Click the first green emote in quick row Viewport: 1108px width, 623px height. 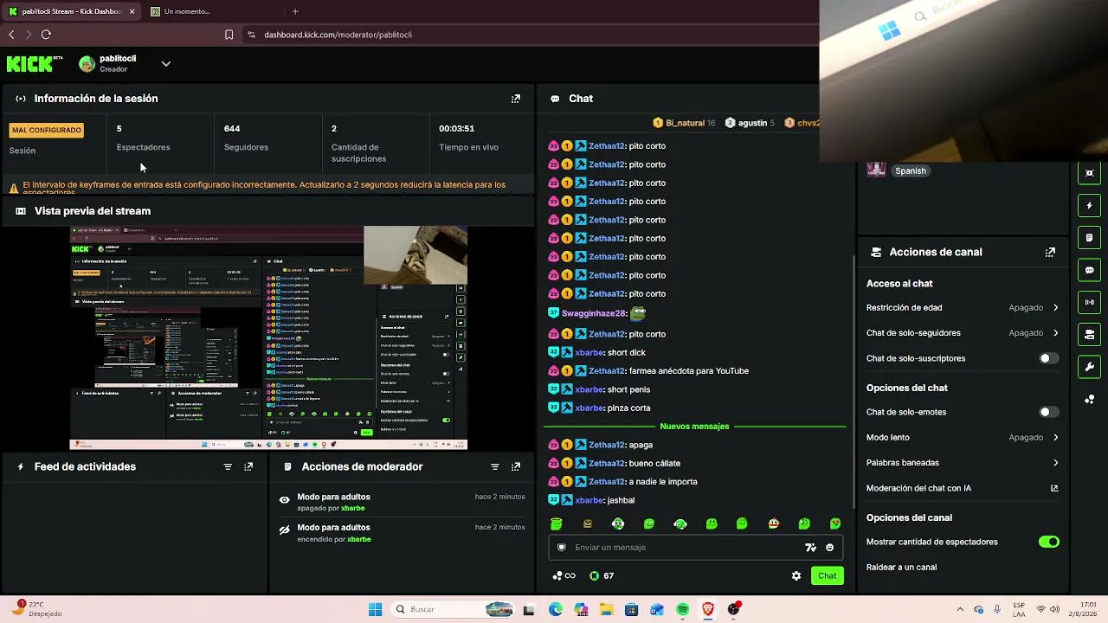[557, 523]
